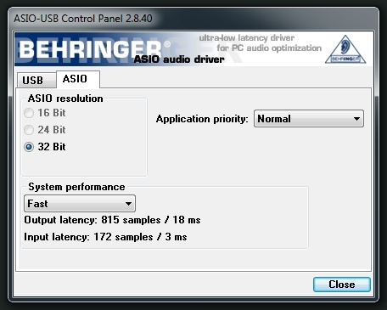Click the System performance group label
Screen dimensions: 387x310
76,187
